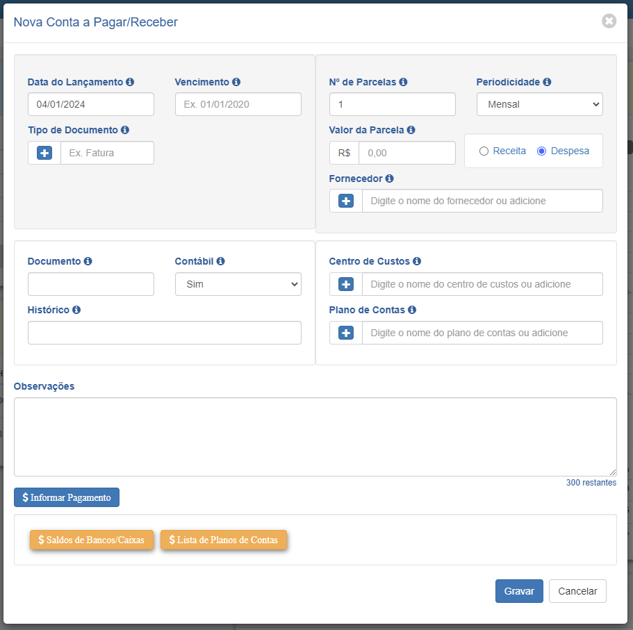
Task: Add a new Plano de Contas with plus icon
Action: point(346,333)
